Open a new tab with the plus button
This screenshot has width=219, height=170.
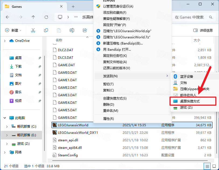coord(73,6)
